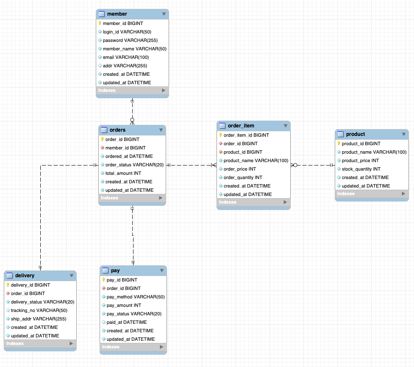
Task: Click the member_id primary key icon
Action: click(x=100, y=23)
